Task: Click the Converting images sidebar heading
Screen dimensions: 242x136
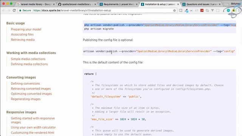Action: click(x=21, y=77)
